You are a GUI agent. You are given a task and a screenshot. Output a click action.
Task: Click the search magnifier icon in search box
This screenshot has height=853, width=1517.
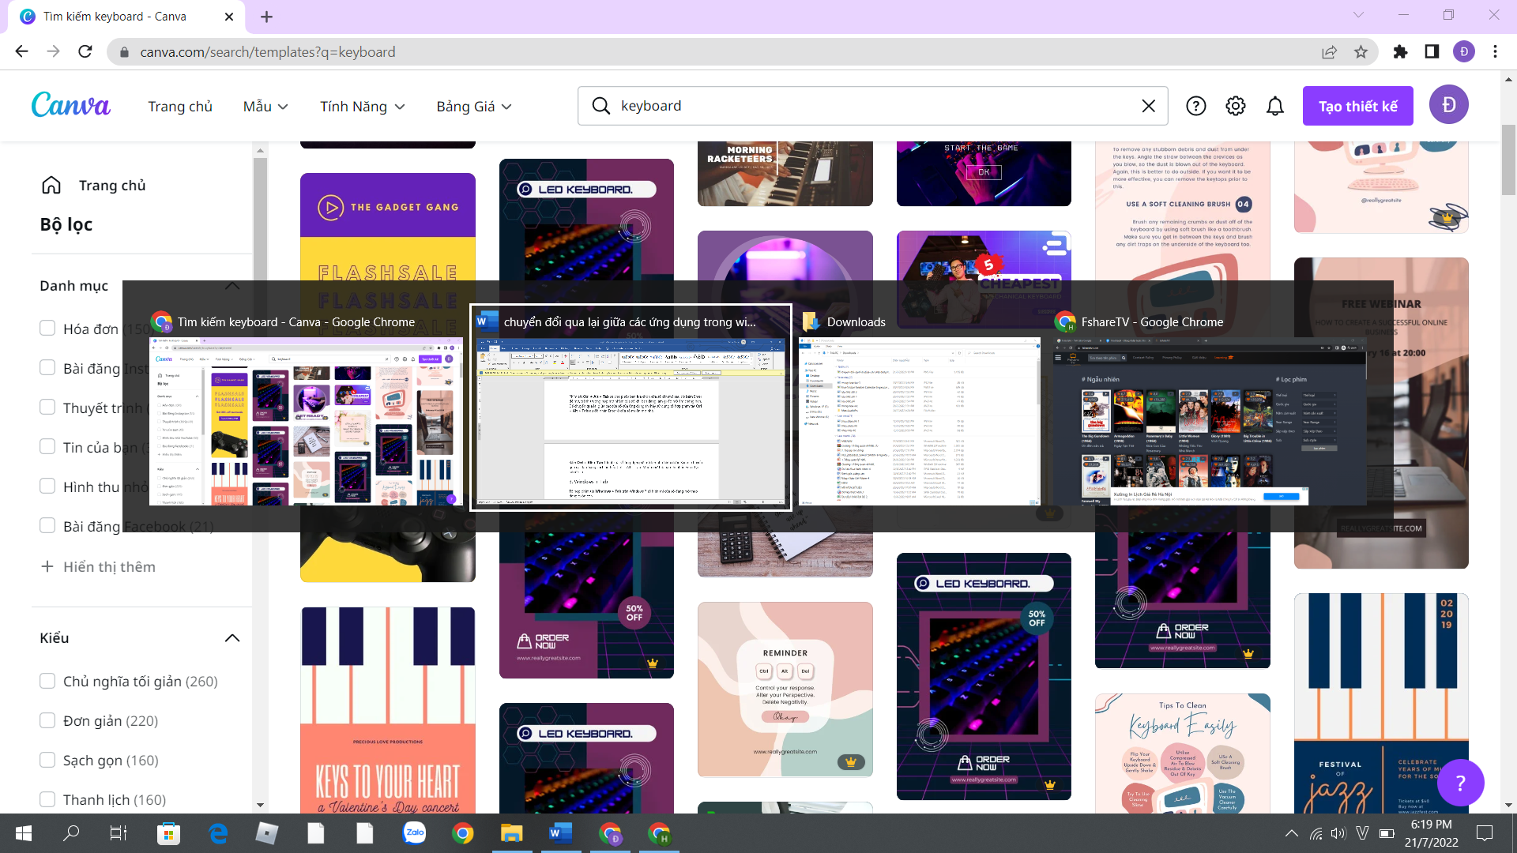[x=601, y=106]
